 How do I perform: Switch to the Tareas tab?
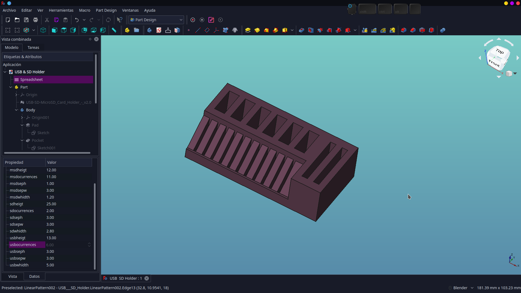point(33,48)
